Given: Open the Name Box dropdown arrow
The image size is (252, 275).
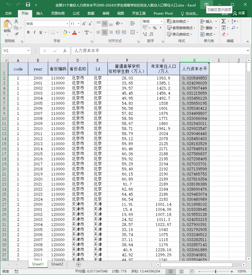Looking at the screenshot, I should [x=28, y=51].
